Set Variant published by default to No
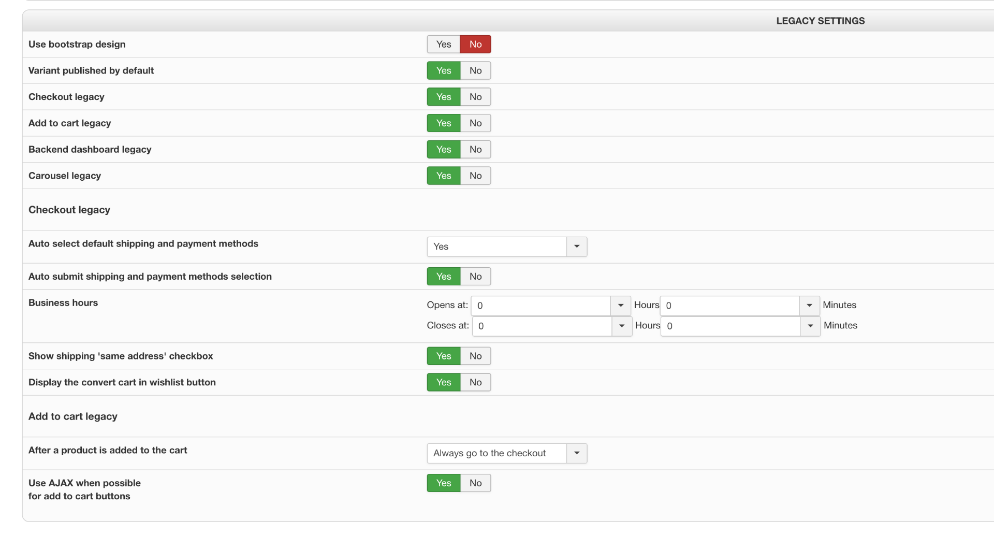 point(475,70)
